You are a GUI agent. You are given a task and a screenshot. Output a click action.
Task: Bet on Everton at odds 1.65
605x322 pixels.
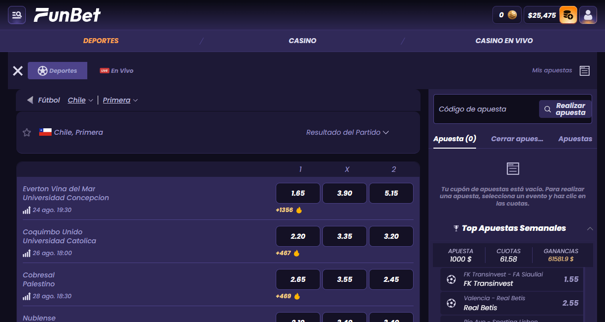298,193
